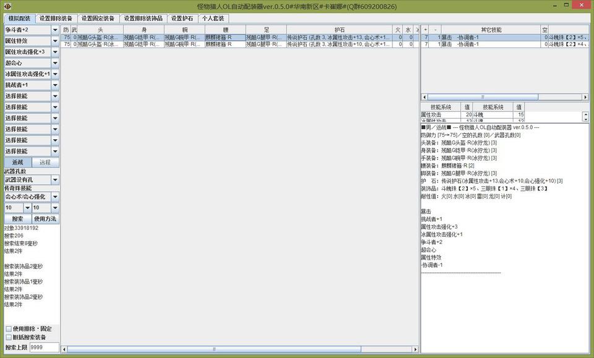Click the 护石 column header
594x358 pixels.
point(340,30)
